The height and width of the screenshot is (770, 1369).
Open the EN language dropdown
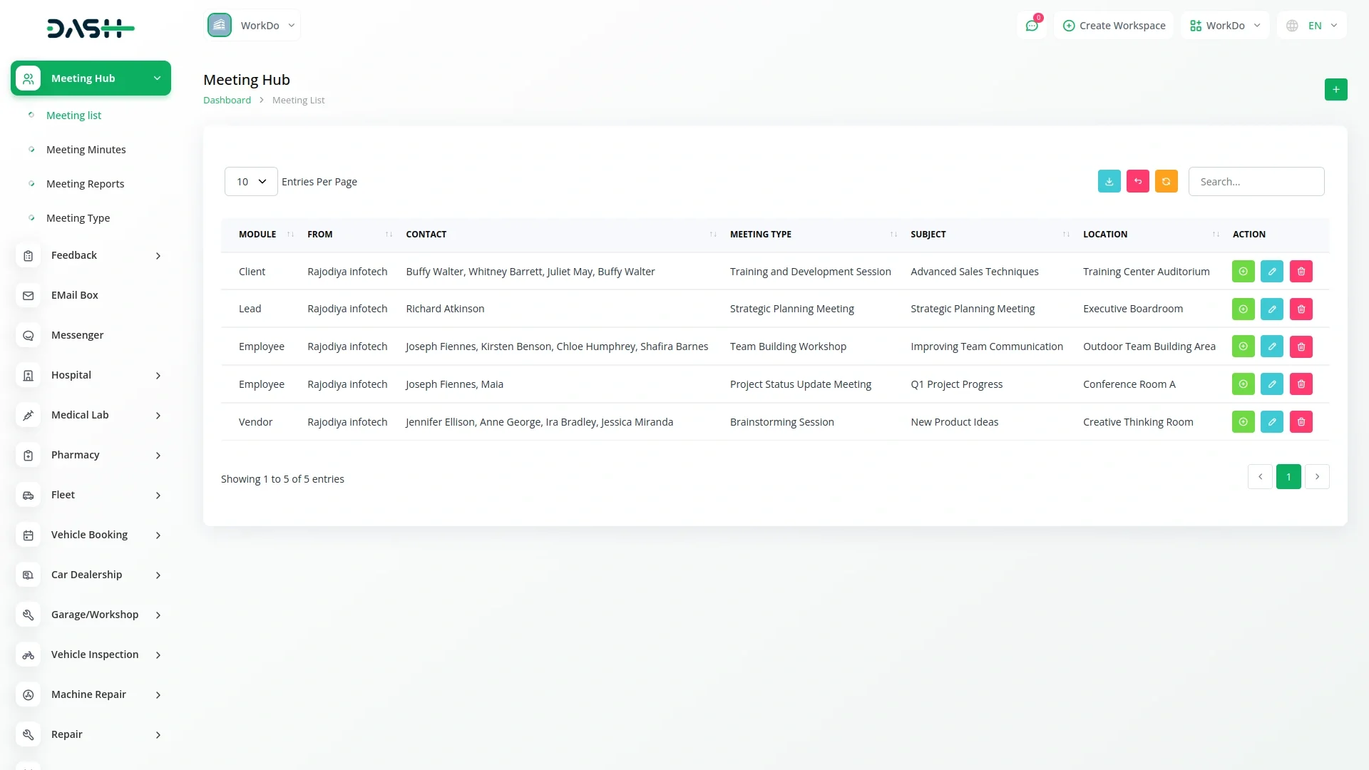click(1313, 26)
